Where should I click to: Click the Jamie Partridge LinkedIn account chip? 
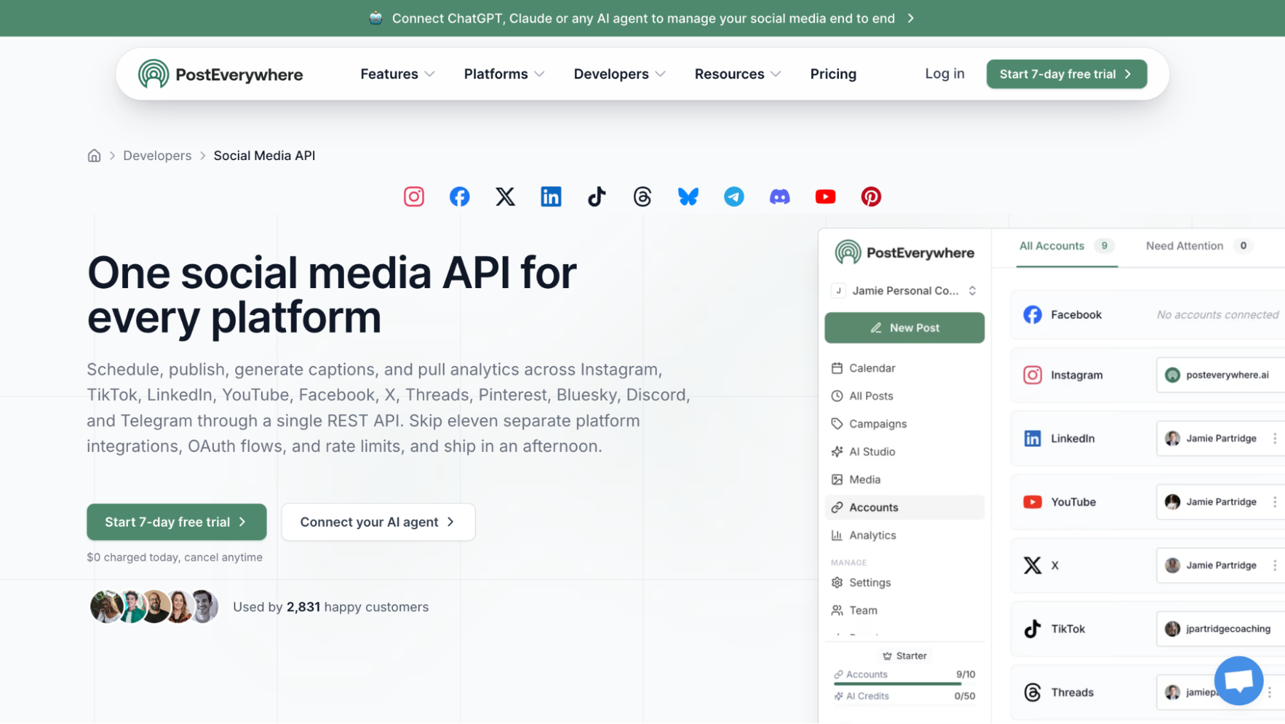(x=1221, y=439)
